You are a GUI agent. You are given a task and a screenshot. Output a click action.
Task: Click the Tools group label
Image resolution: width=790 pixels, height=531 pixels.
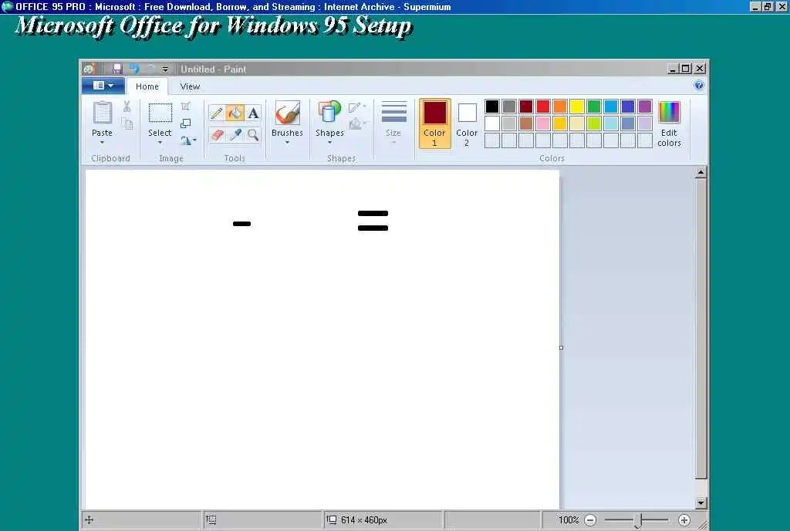(x=235, y=158)
